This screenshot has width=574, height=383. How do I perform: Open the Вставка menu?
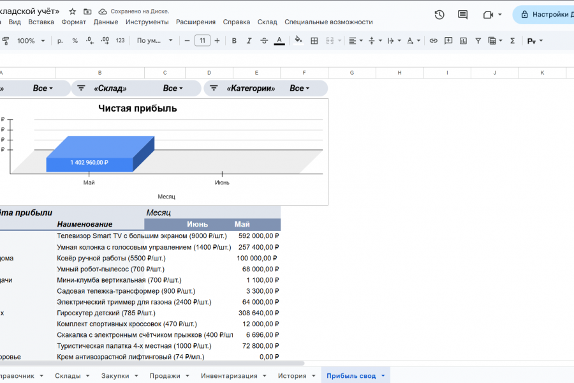(41, 22)
